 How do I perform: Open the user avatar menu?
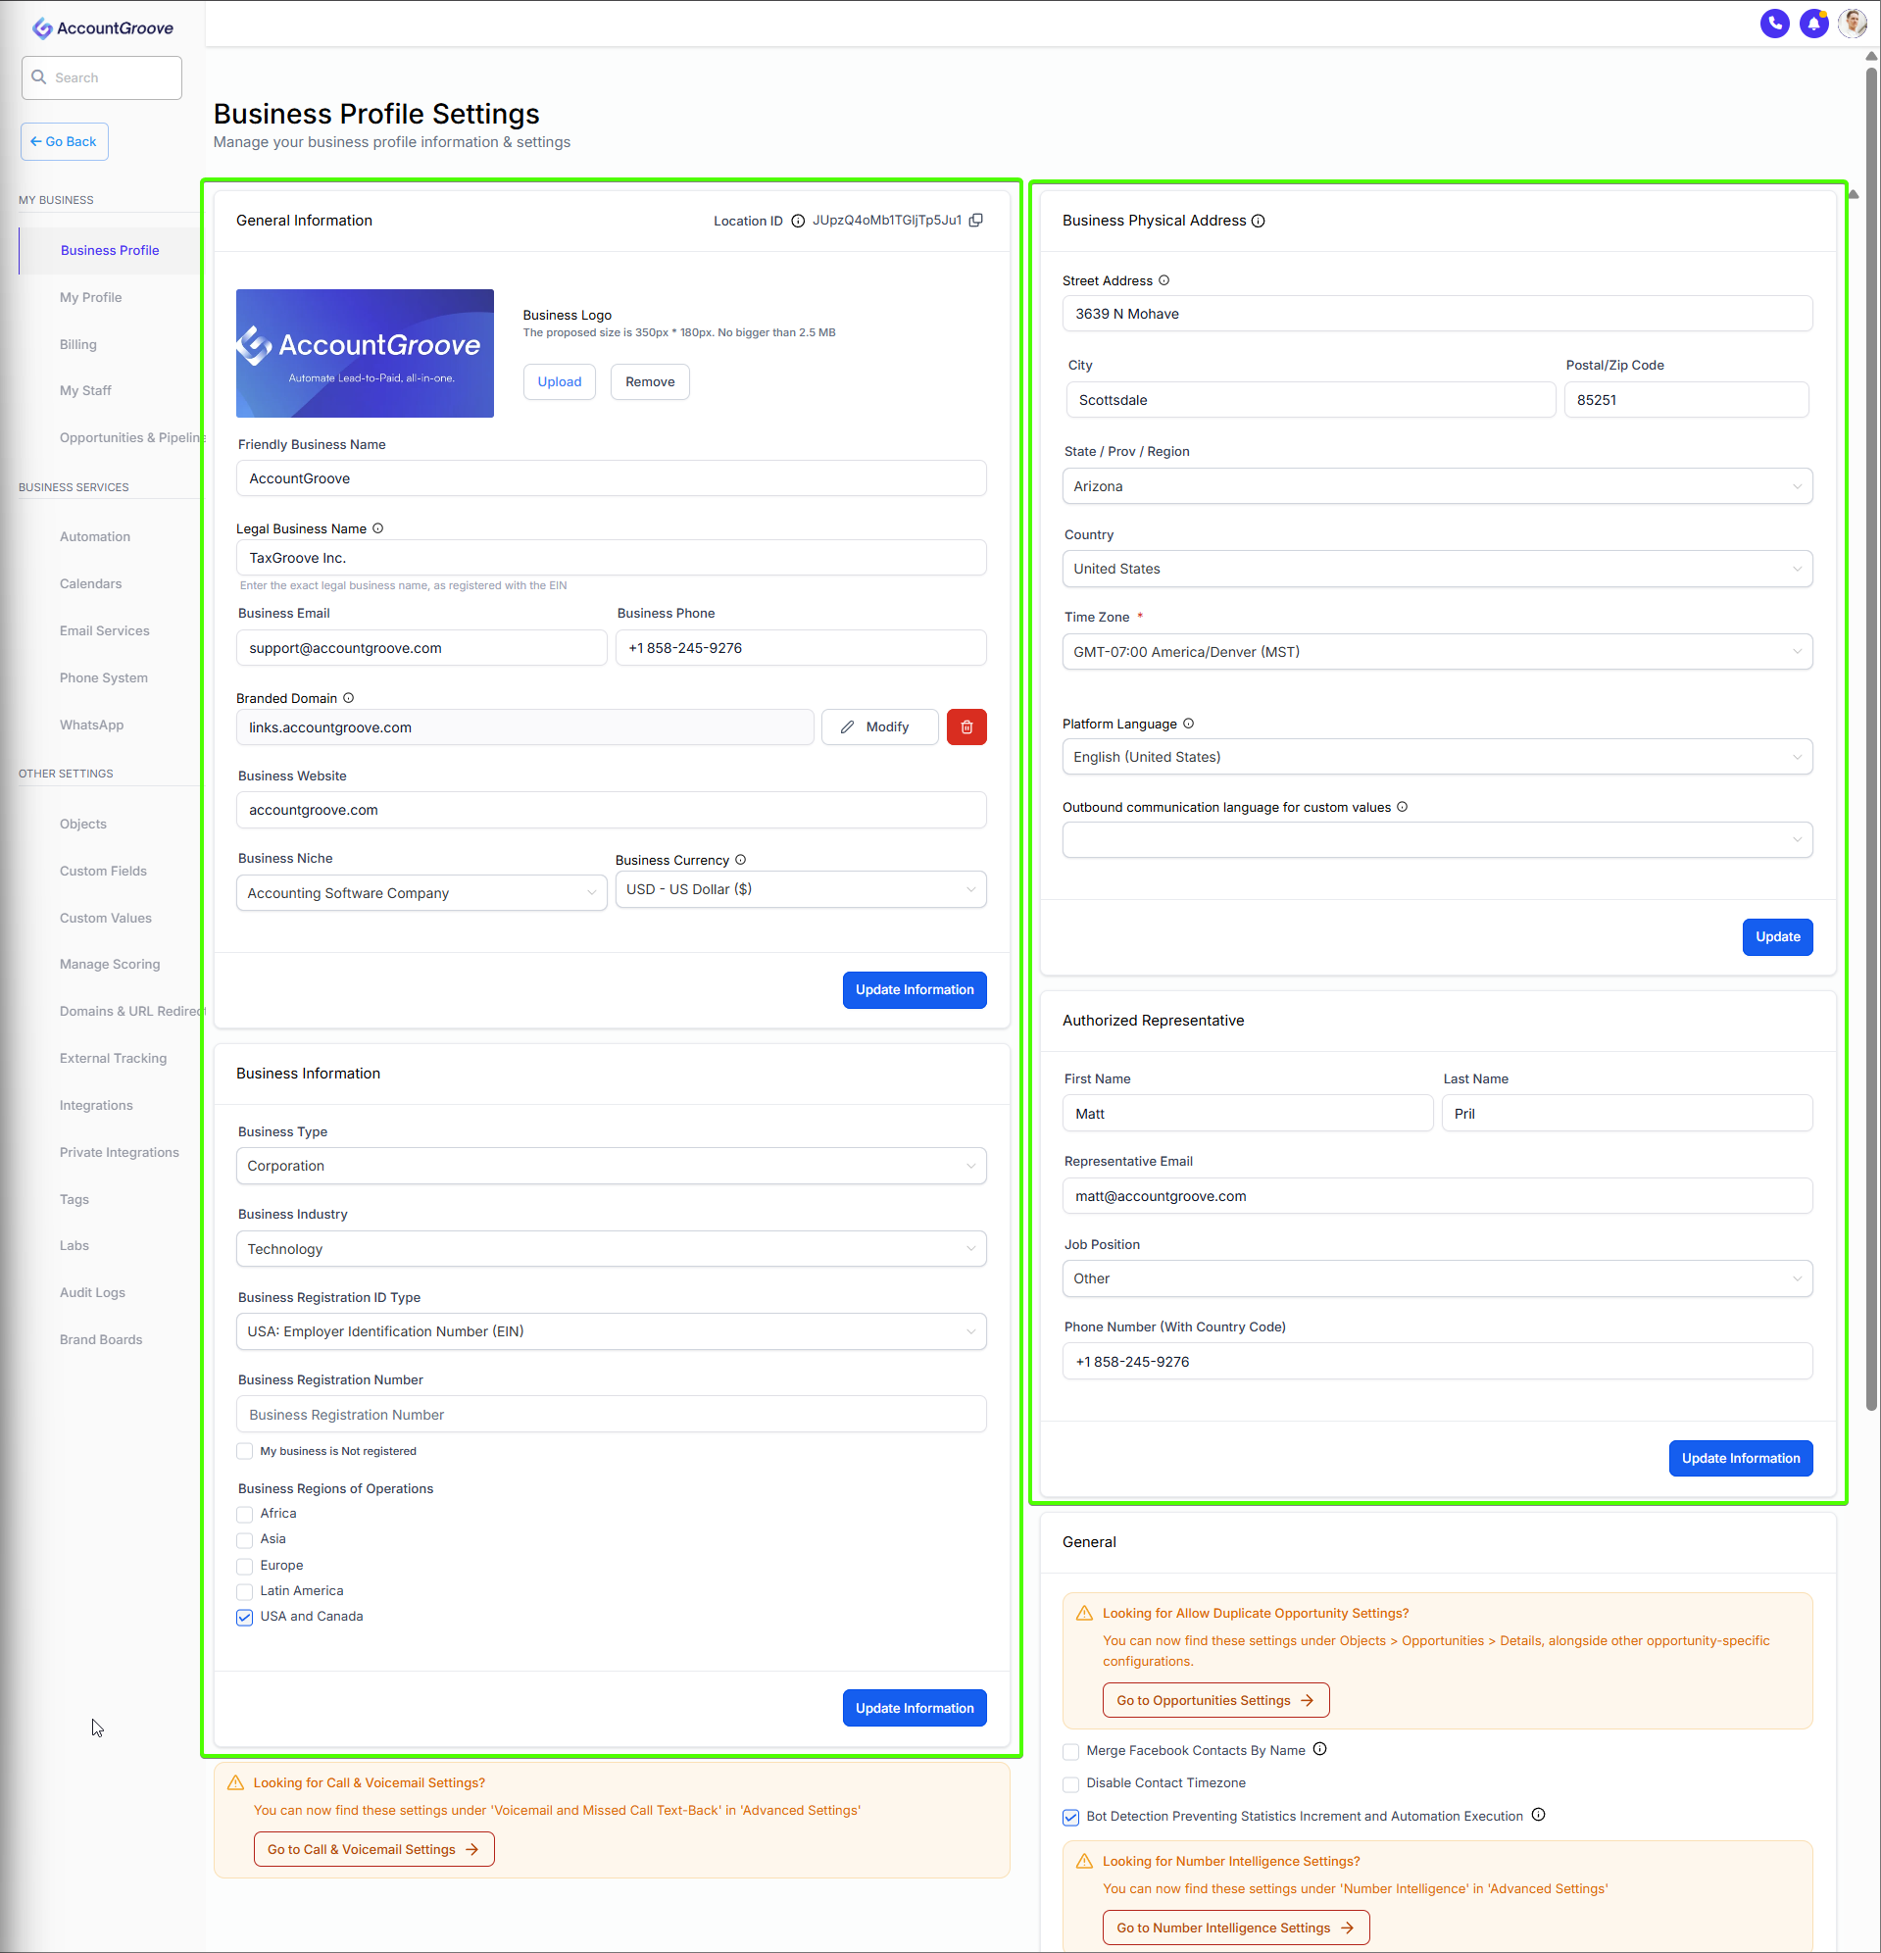tap(1853, 24)
